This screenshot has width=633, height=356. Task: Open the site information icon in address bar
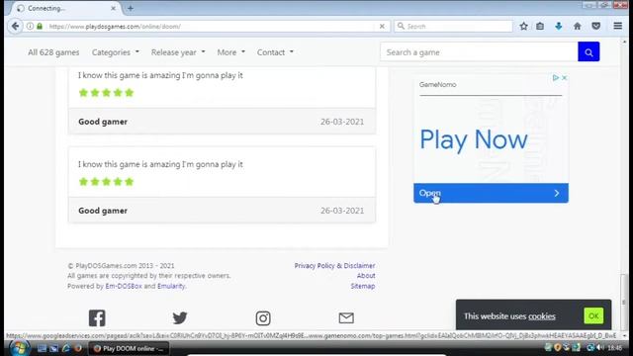31,27
